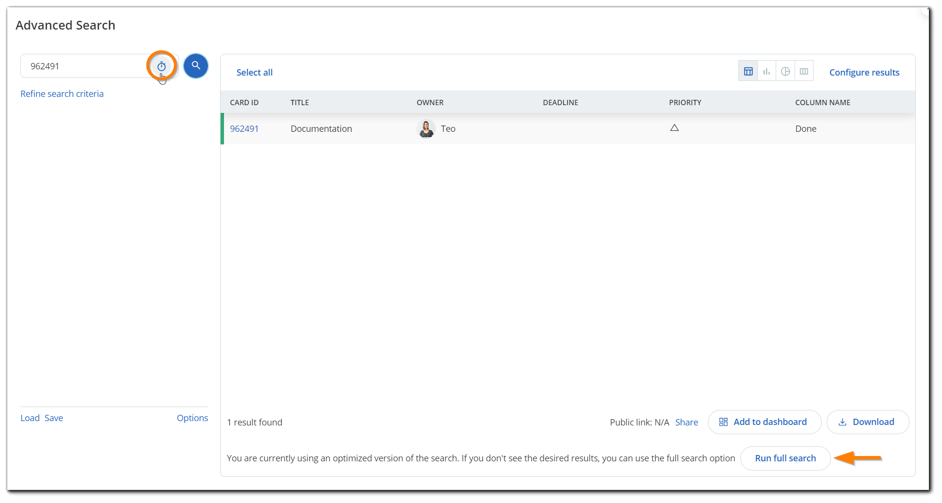Click the Run full search button

pyautogui.click(x=785, y=458)
